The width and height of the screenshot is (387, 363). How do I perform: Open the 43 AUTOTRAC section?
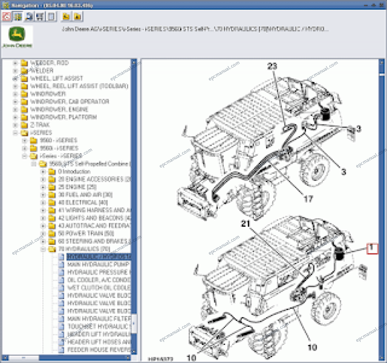click(x=94, y=226)
